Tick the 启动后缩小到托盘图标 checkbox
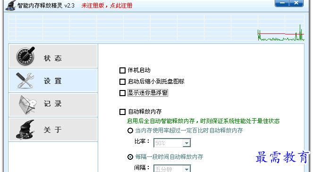The width and height of the screenshot is (313, 172). (122, 82)
